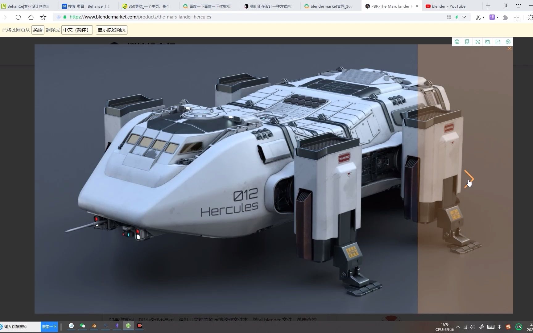
Task: Open the green 360 browser taskbar icon
Action: 128,326
